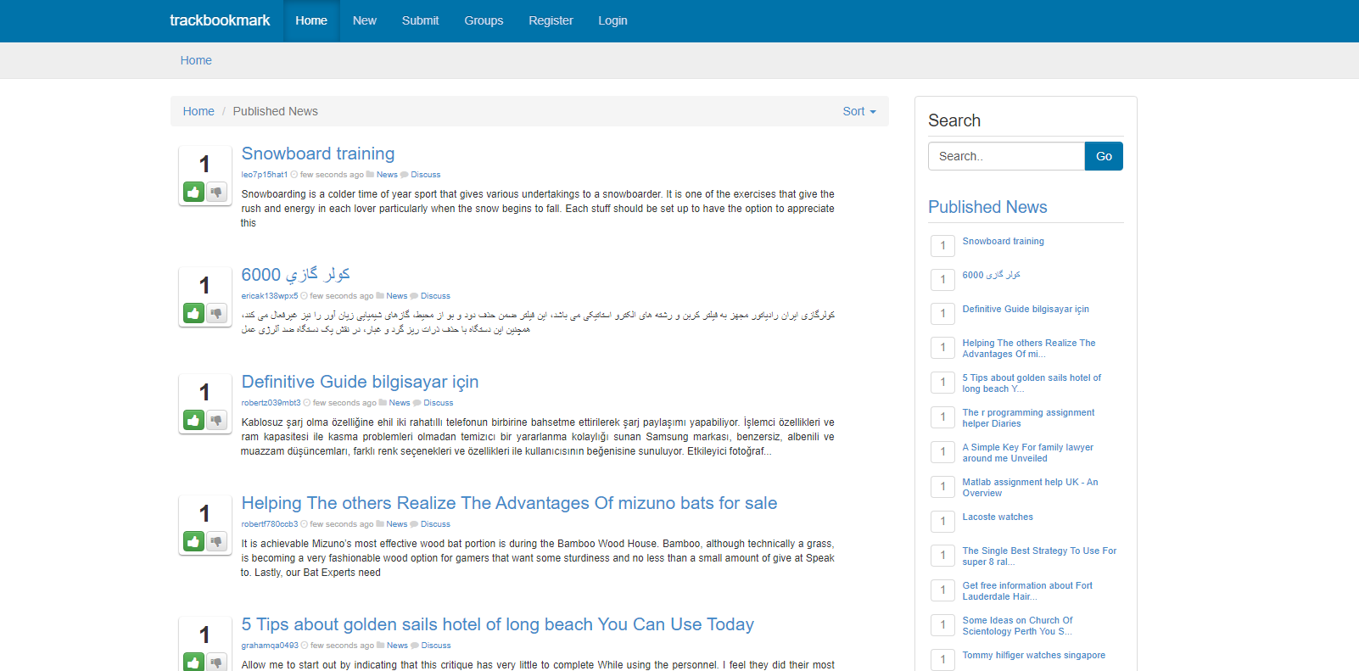Click Discuss under "5 Tips" post
Screen dimensions: 1359x671
pyautogui.click(x=436, y=646)
